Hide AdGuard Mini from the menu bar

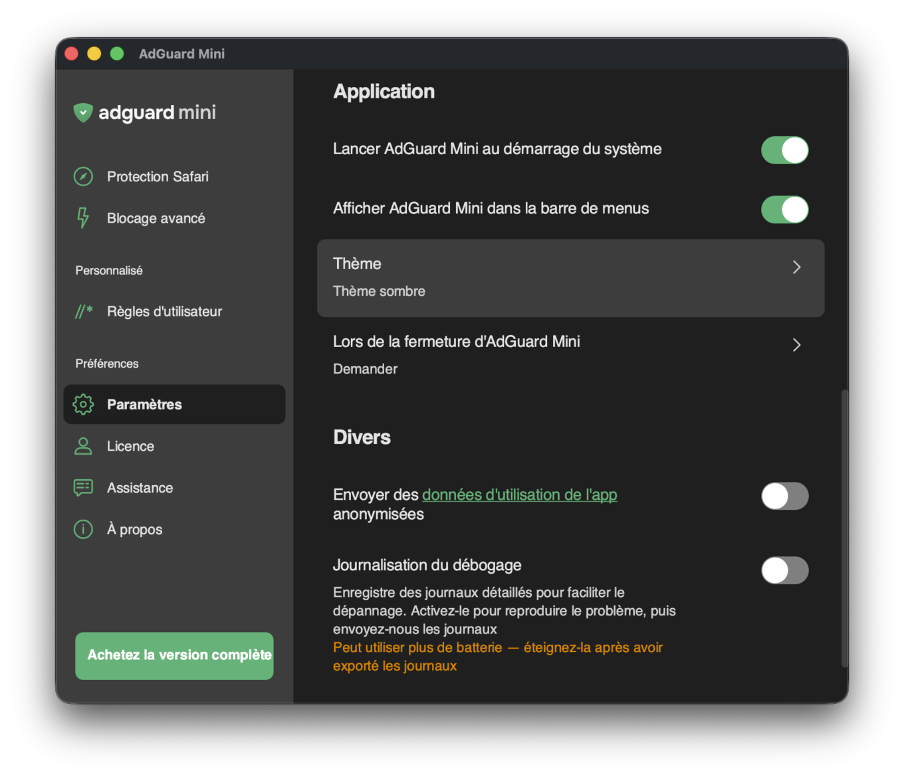(x=784, y=209)
